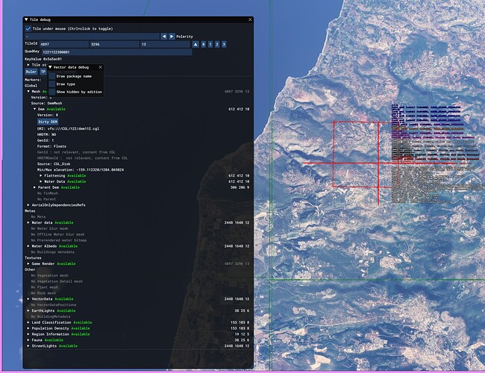The image size is (485, 373).
Task: Expand the VectorData node
Action: (x=28, y=299)
